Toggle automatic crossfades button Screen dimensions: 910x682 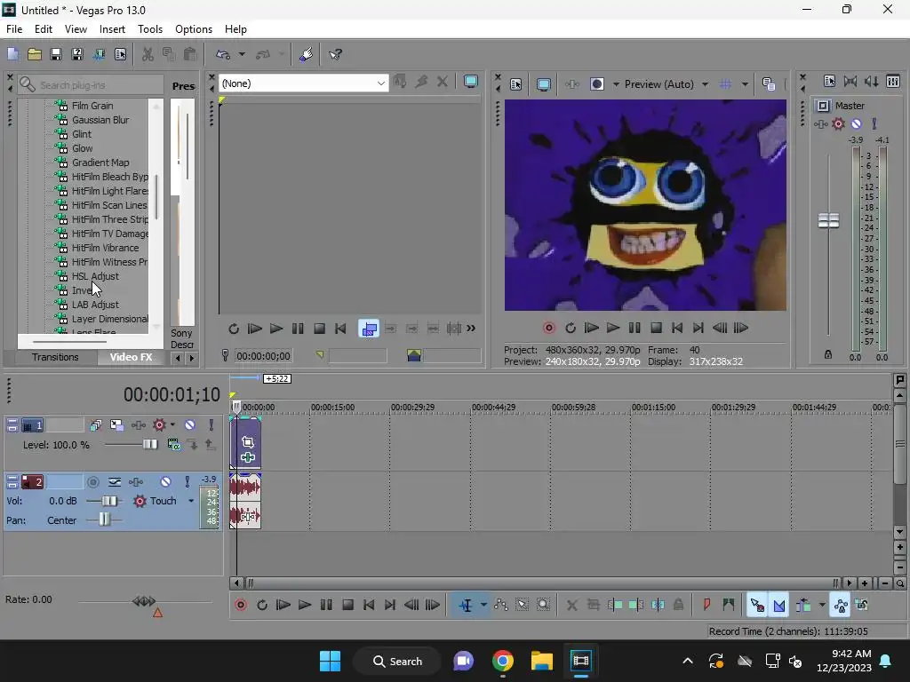pos(778,605)
